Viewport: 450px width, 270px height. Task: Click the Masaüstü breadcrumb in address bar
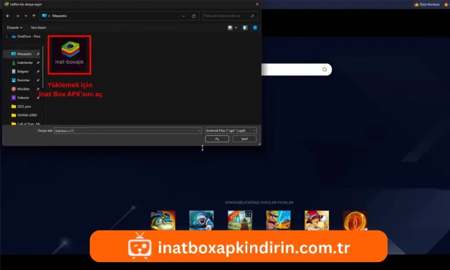[59, 16]
